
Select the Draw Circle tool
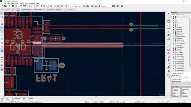(169, 53)
